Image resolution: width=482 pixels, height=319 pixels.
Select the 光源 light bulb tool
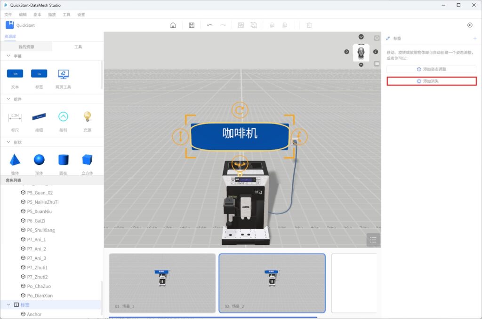(x=87, y=117)
